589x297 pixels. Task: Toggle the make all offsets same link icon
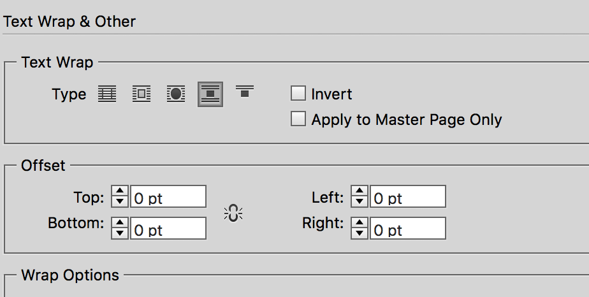point(233,214)
